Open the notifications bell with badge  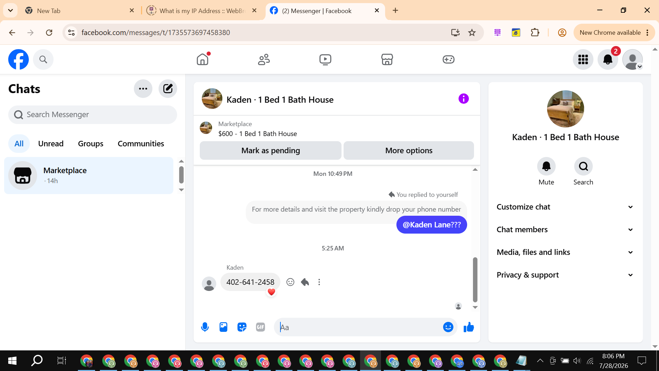click(x=608, y=59)
